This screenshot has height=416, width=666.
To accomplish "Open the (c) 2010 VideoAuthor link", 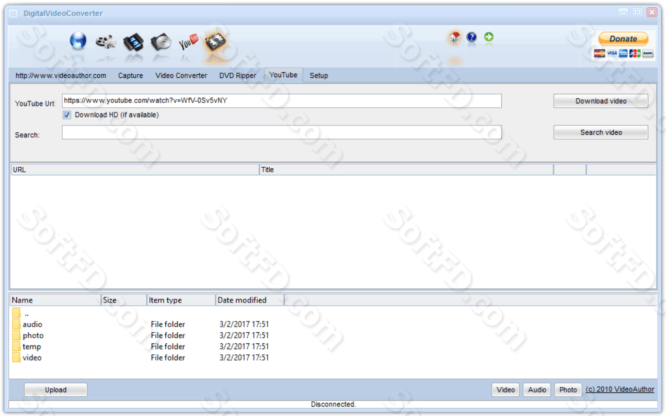I will pos(620,389).
